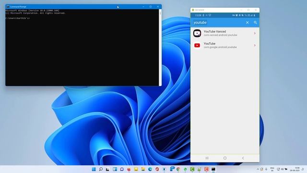The height and width of the screenshot is (173, 307).
Task: Launch Microsoft Edge from the taskbar
Action: tap(150, 169)
